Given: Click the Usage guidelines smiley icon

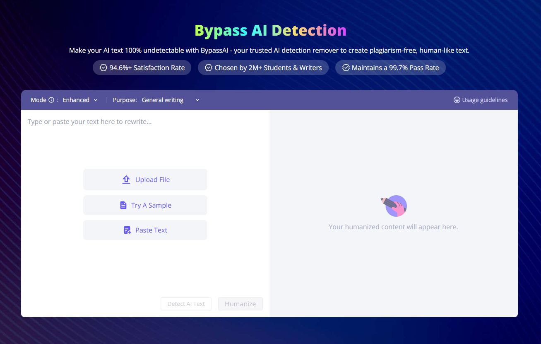Looking at the screenshot, I should point(457,100).
